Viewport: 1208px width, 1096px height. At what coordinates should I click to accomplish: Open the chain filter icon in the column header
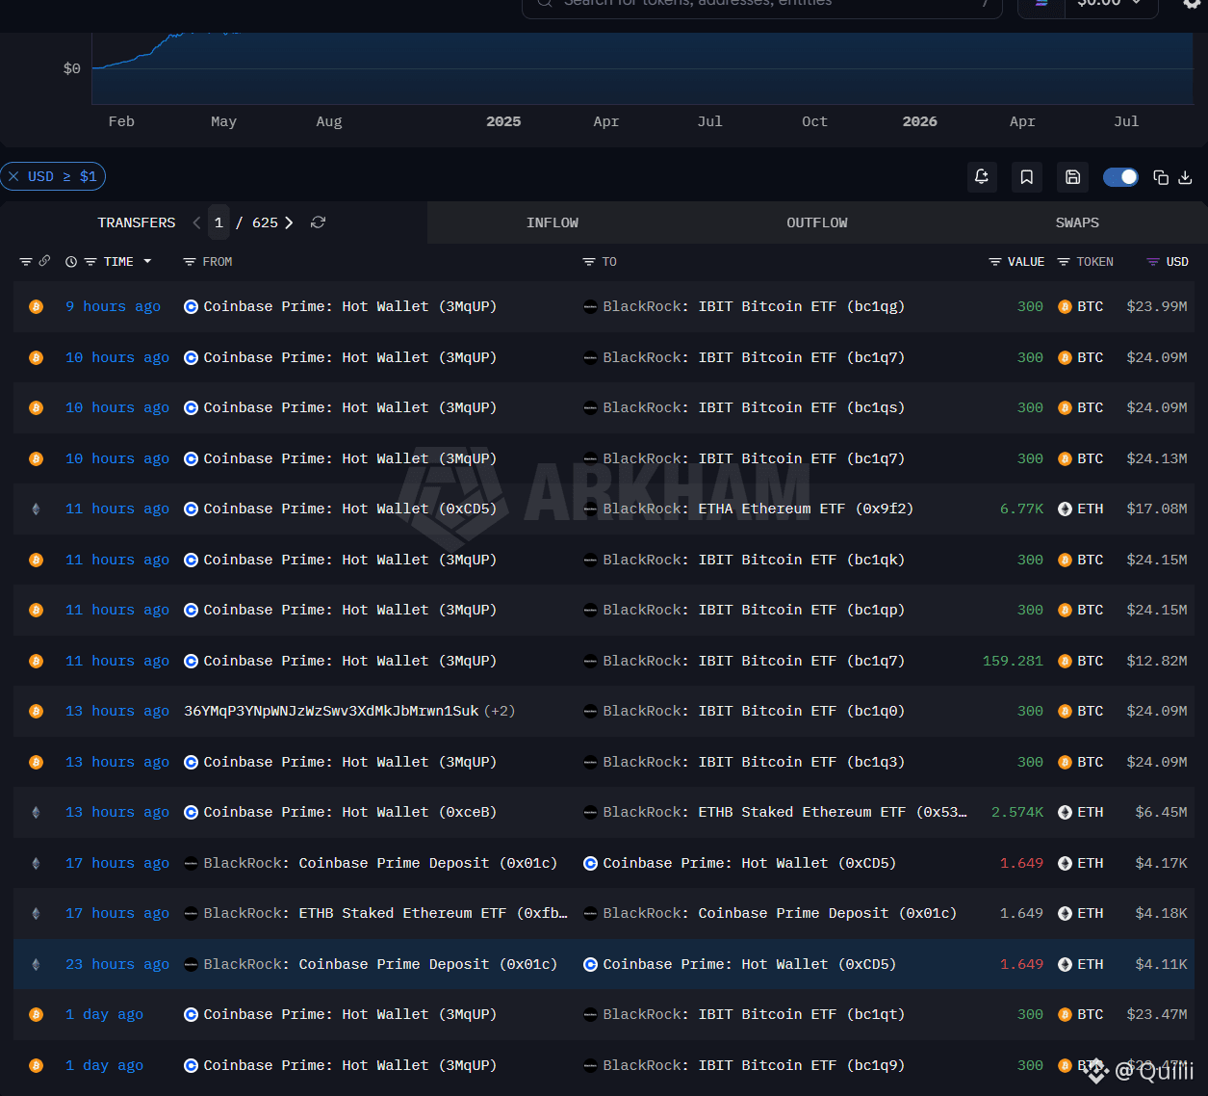pos(26,262)
